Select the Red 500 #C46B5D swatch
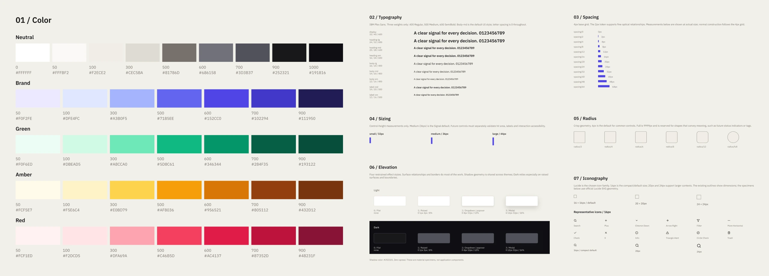769x276 pixels. [179, 236]
